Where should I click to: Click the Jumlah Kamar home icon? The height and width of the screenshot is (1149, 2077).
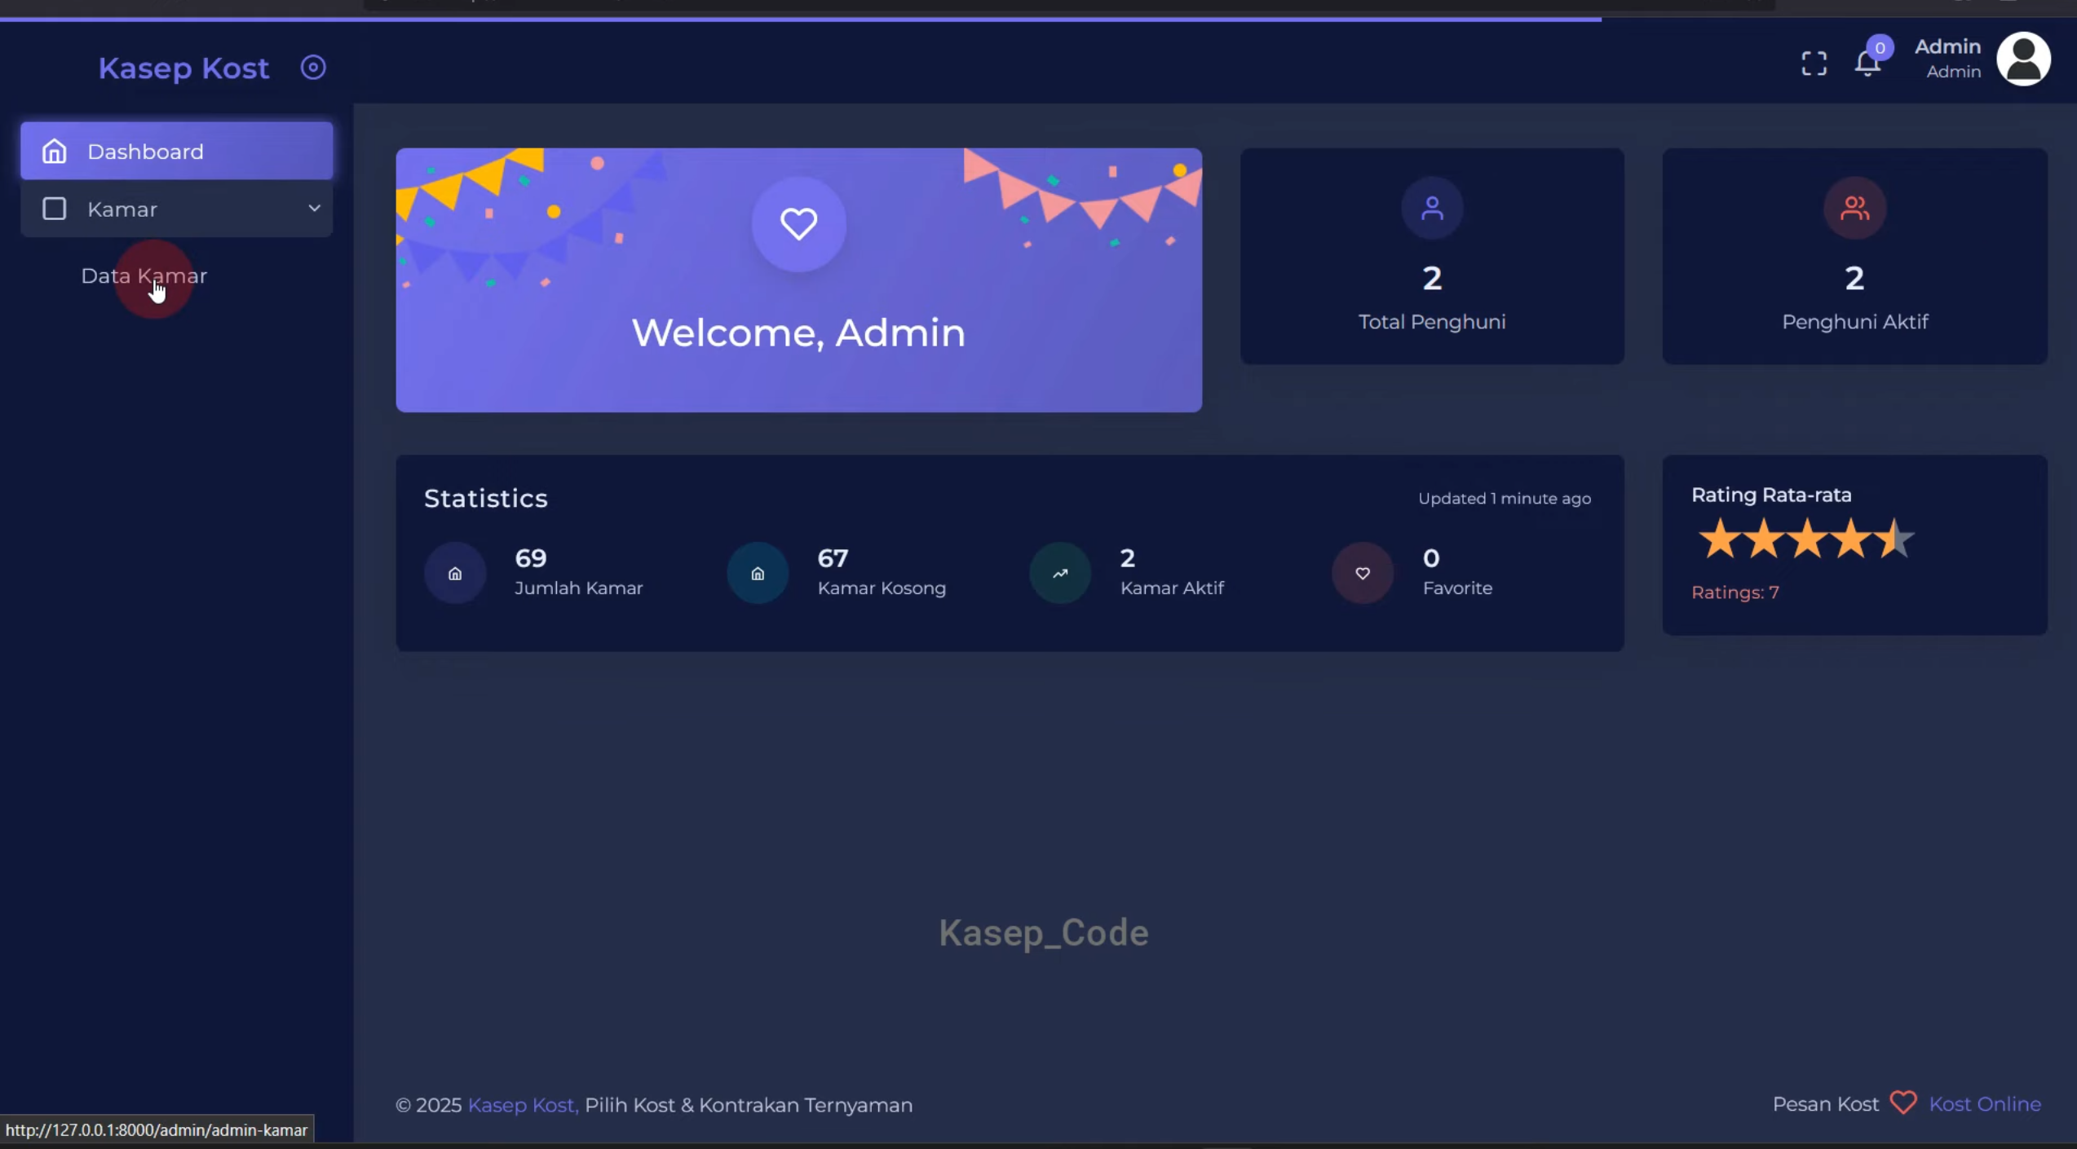[455, 574]
